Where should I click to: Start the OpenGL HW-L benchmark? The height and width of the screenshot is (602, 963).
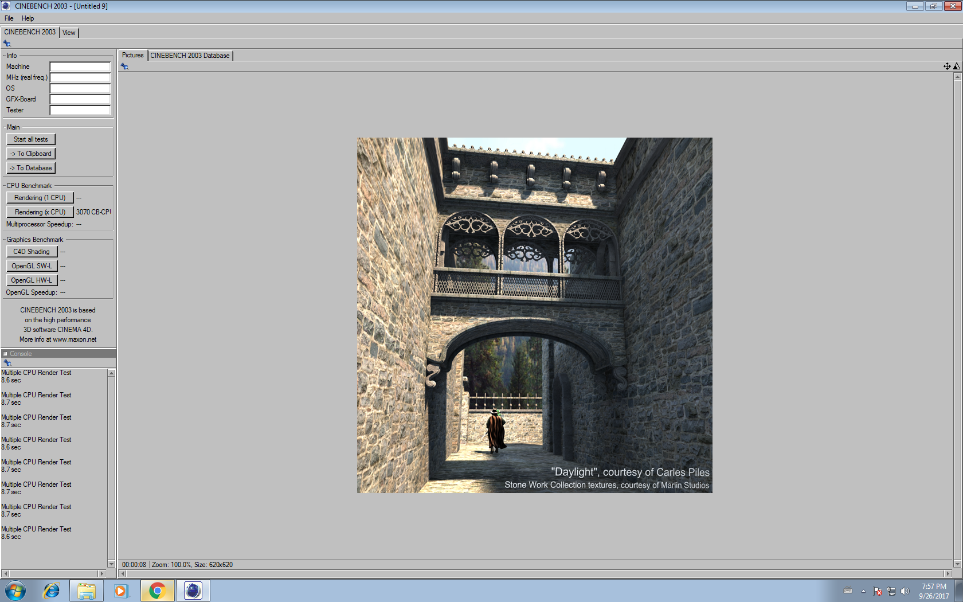[x=32, y=280]
